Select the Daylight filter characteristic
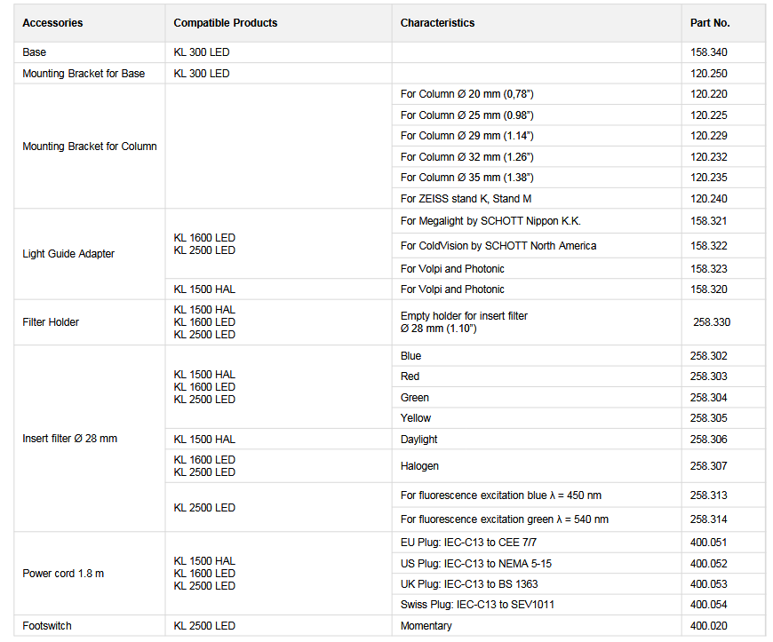Image resolution: width=773 pixels, height=642 pixels. point(418,440)
